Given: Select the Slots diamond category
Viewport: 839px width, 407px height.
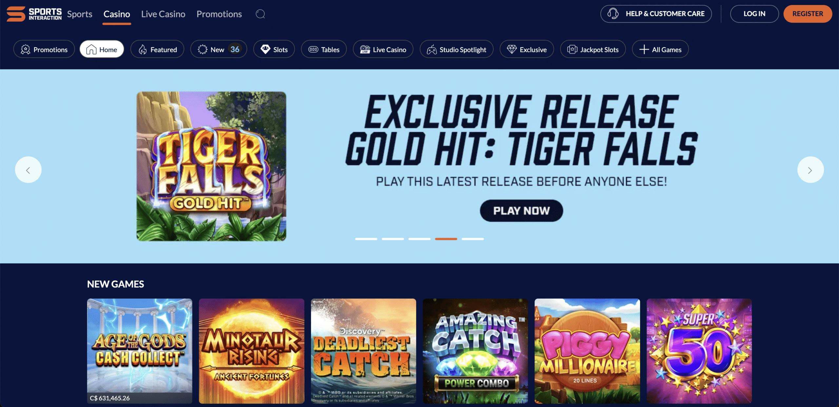Looking at the screenshot, I should click(274, 49).
